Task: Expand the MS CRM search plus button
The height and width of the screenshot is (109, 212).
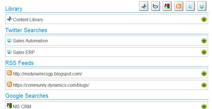Action: coord(204,106)
